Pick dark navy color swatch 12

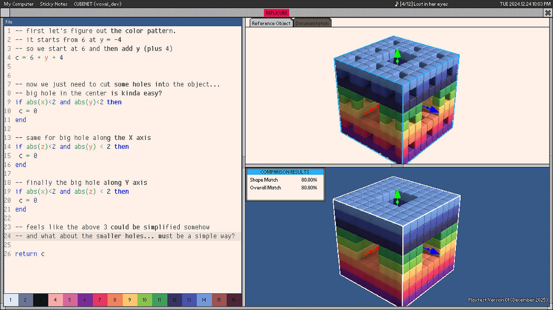(x=175, y=300)
